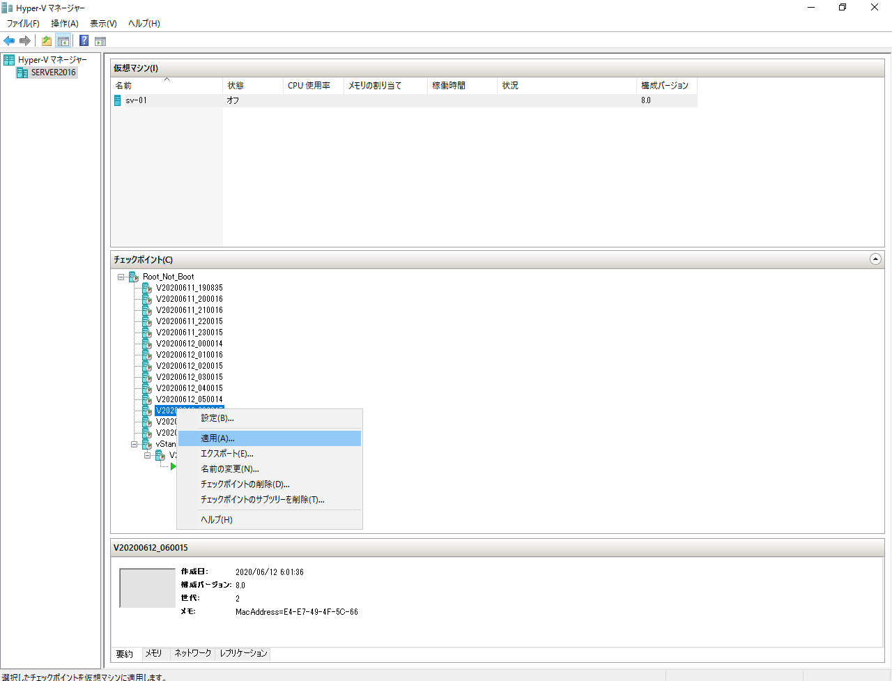Choose 設定(B)... from context menu
This screenshot has width=892, height=681.
coord(270,418)
